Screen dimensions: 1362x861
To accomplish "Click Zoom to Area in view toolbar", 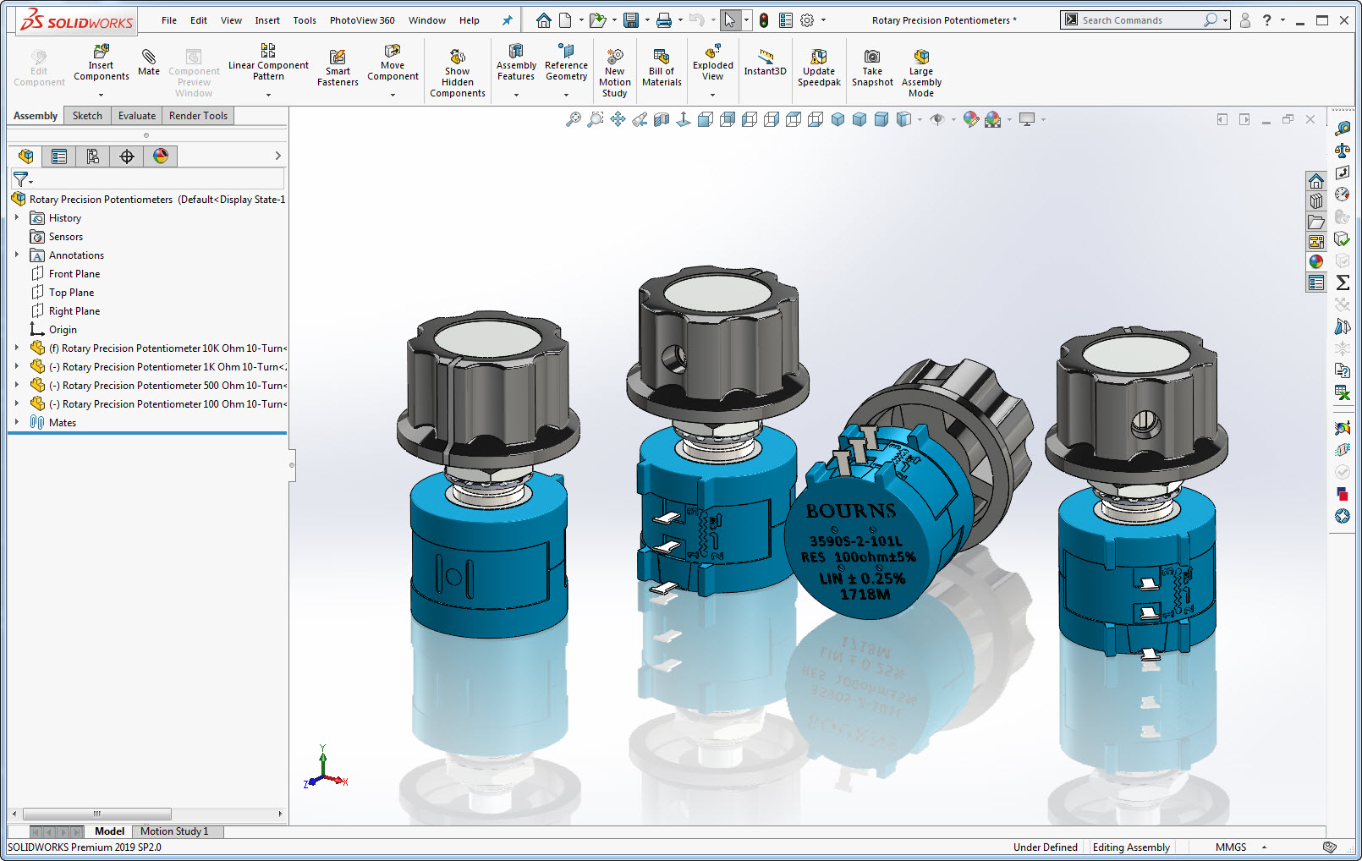I will point(596,119).
